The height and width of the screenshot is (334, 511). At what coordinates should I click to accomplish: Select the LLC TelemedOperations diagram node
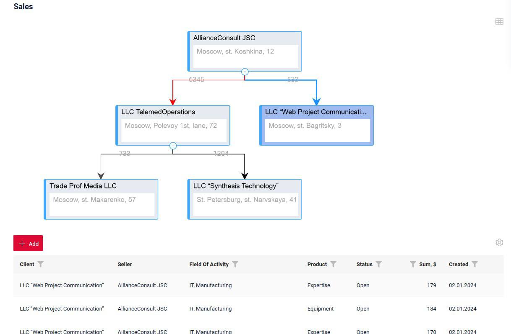pos(173,125)
